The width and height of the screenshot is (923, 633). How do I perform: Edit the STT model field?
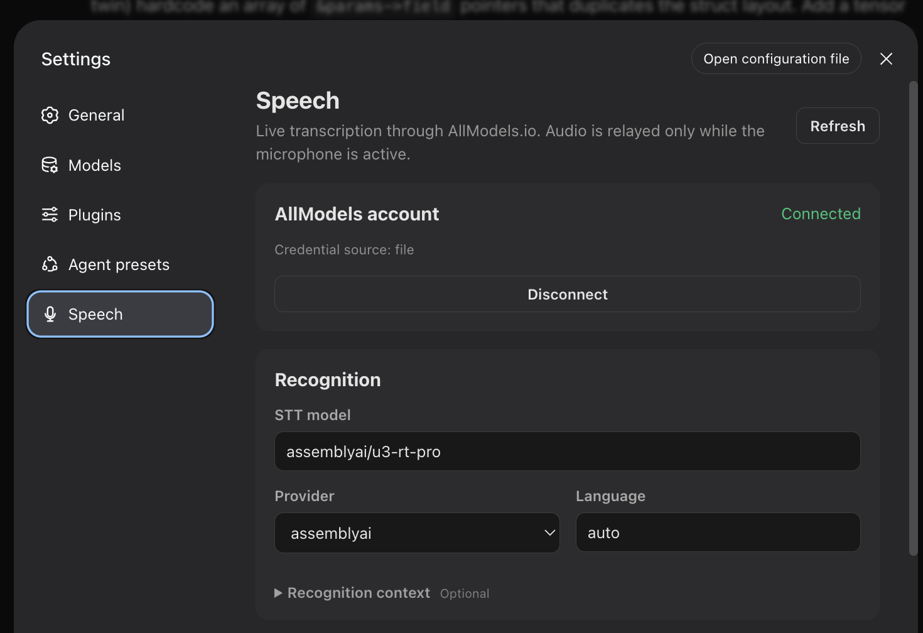(x=568, y=452)
